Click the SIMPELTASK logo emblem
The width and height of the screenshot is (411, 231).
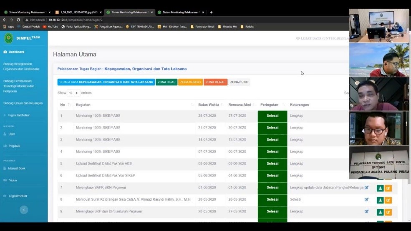click(9, 38)
